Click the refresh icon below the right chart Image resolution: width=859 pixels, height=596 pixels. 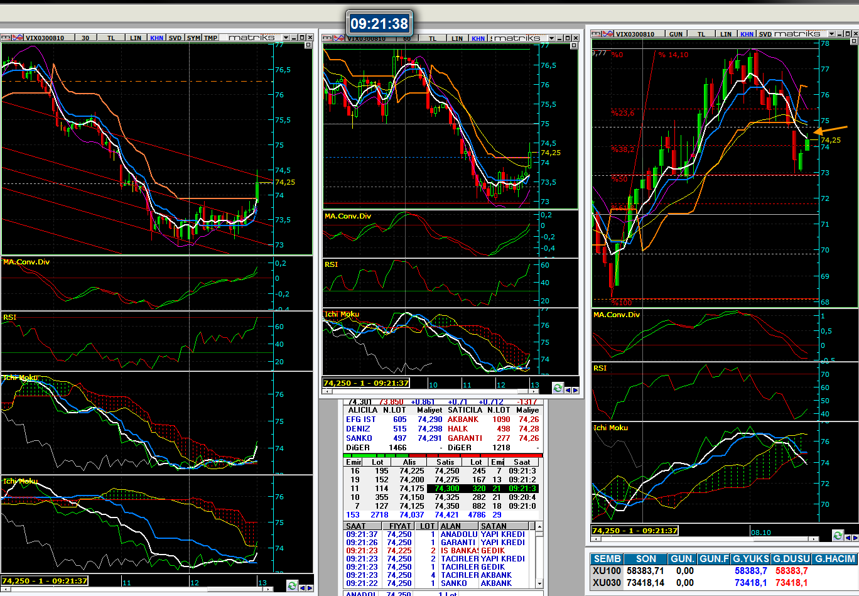837,535
